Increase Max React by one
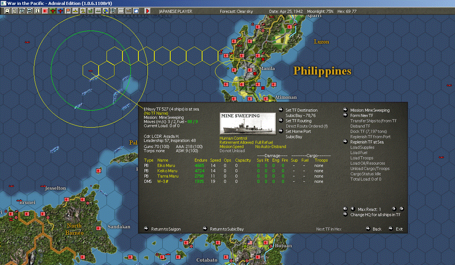455x265 pixels. tap(394, 209)
